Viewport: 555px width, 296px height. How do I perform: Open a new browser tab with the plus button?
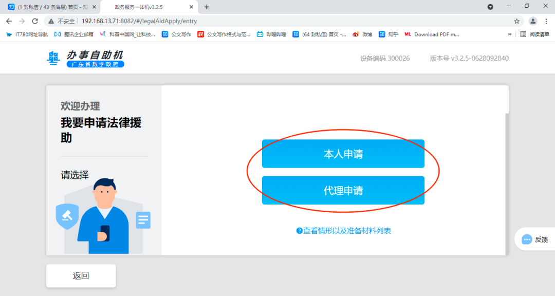[x=207, y=8]
